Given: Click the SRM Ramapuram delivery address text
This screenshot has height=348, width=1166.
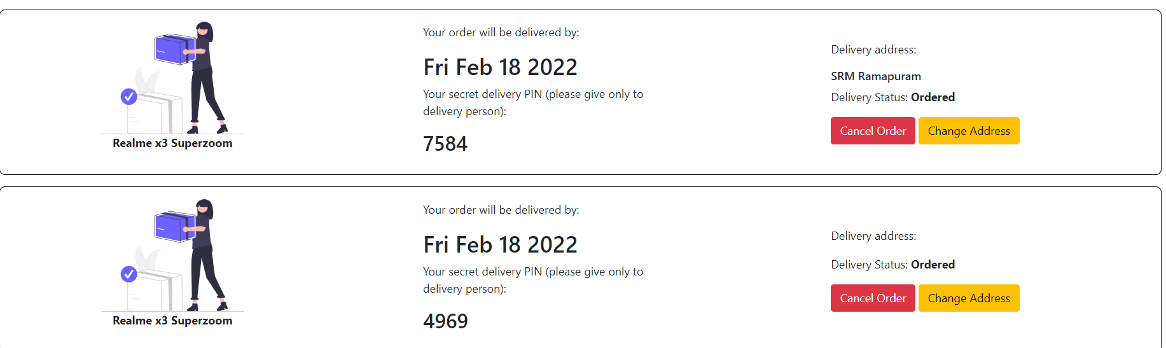Looking at the screenshot, I should [x=876, y=76].
